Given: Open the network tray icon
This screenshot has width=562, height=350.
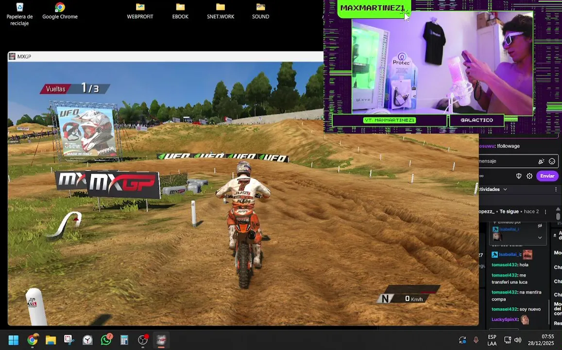Looking at the screenshot, I should tap(508, 340).
